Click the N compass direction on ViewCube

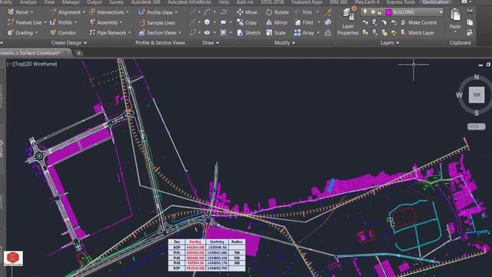point(477,77)
